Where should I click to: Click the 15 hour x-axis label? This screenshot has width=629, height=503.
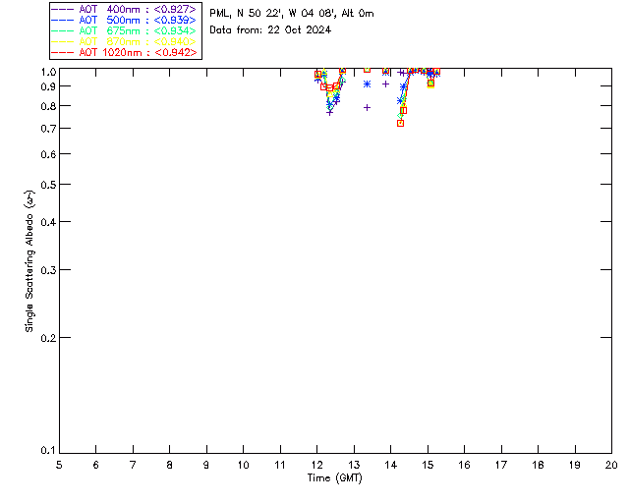pos(428,465)
